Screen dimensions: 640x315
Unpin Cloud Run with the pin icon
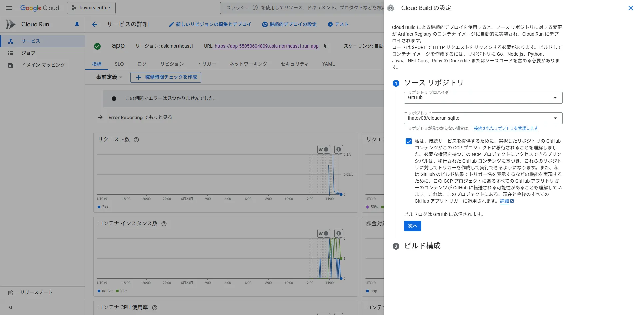[77, 24]
